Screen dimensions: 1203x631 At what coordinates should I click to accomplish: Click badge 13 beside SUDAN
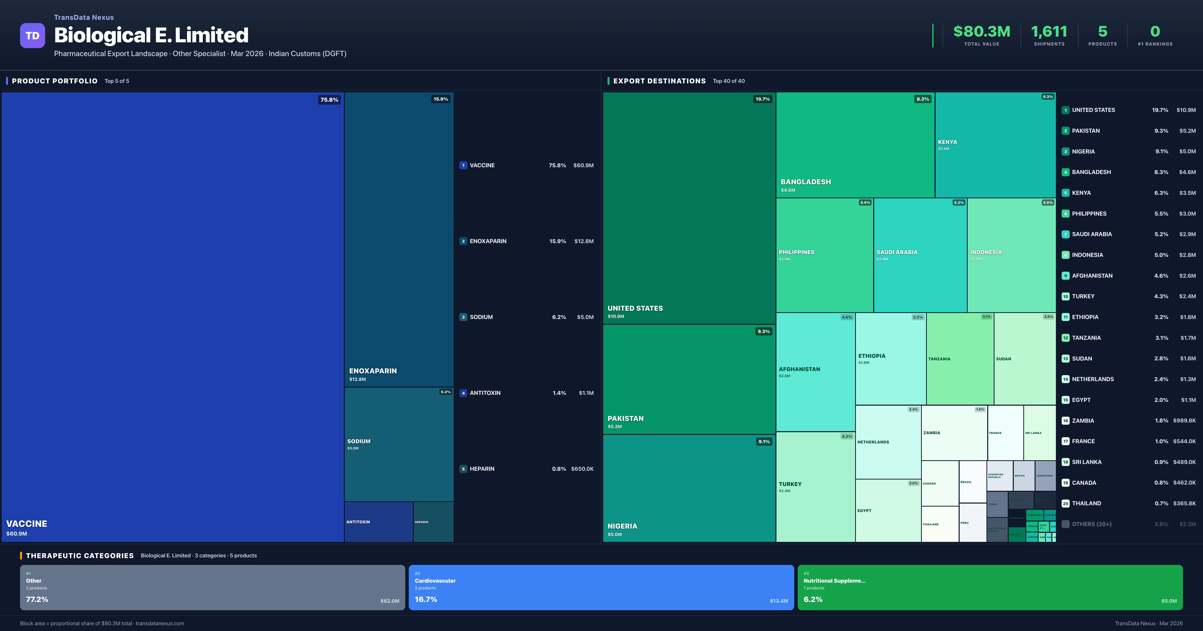(1065, 358)
